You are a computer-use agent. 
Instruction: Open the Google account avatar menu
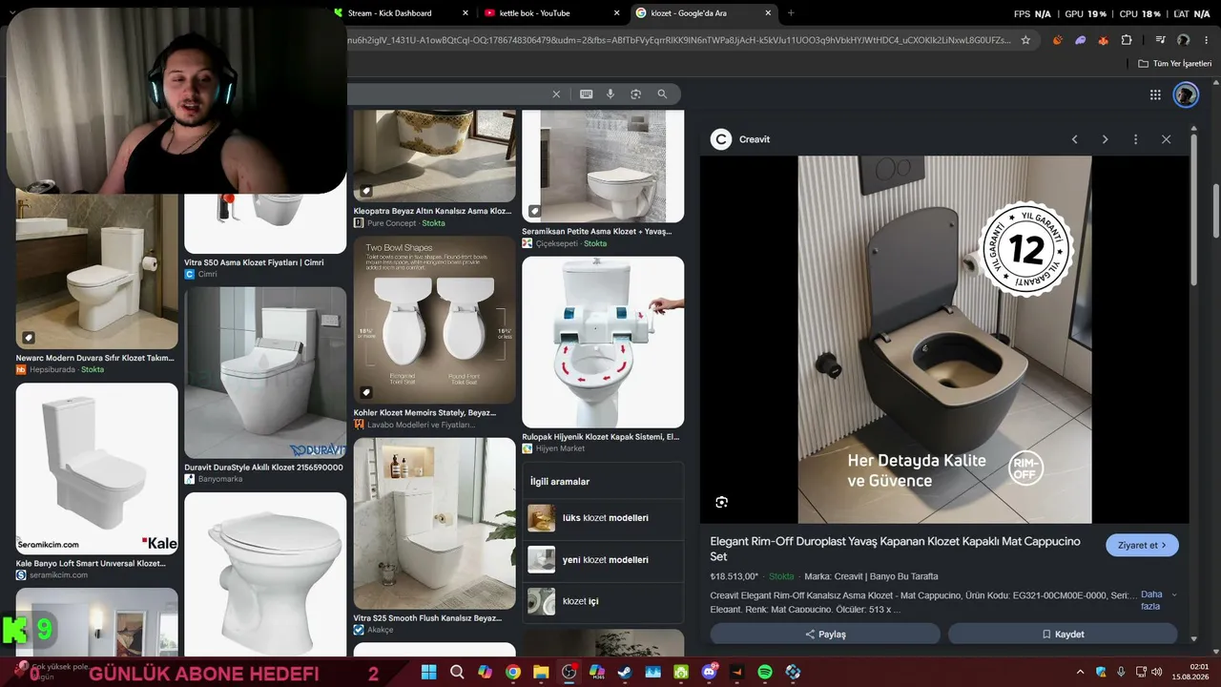click(1186, 94)
